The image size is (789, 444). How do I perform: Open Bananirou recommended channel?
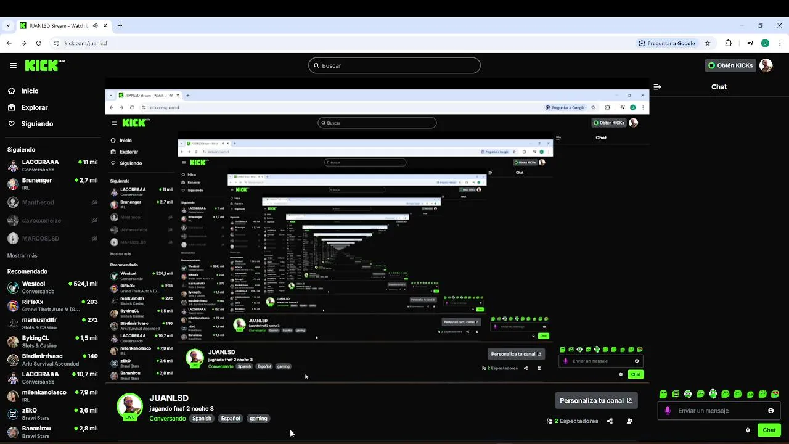click(52, 432)
